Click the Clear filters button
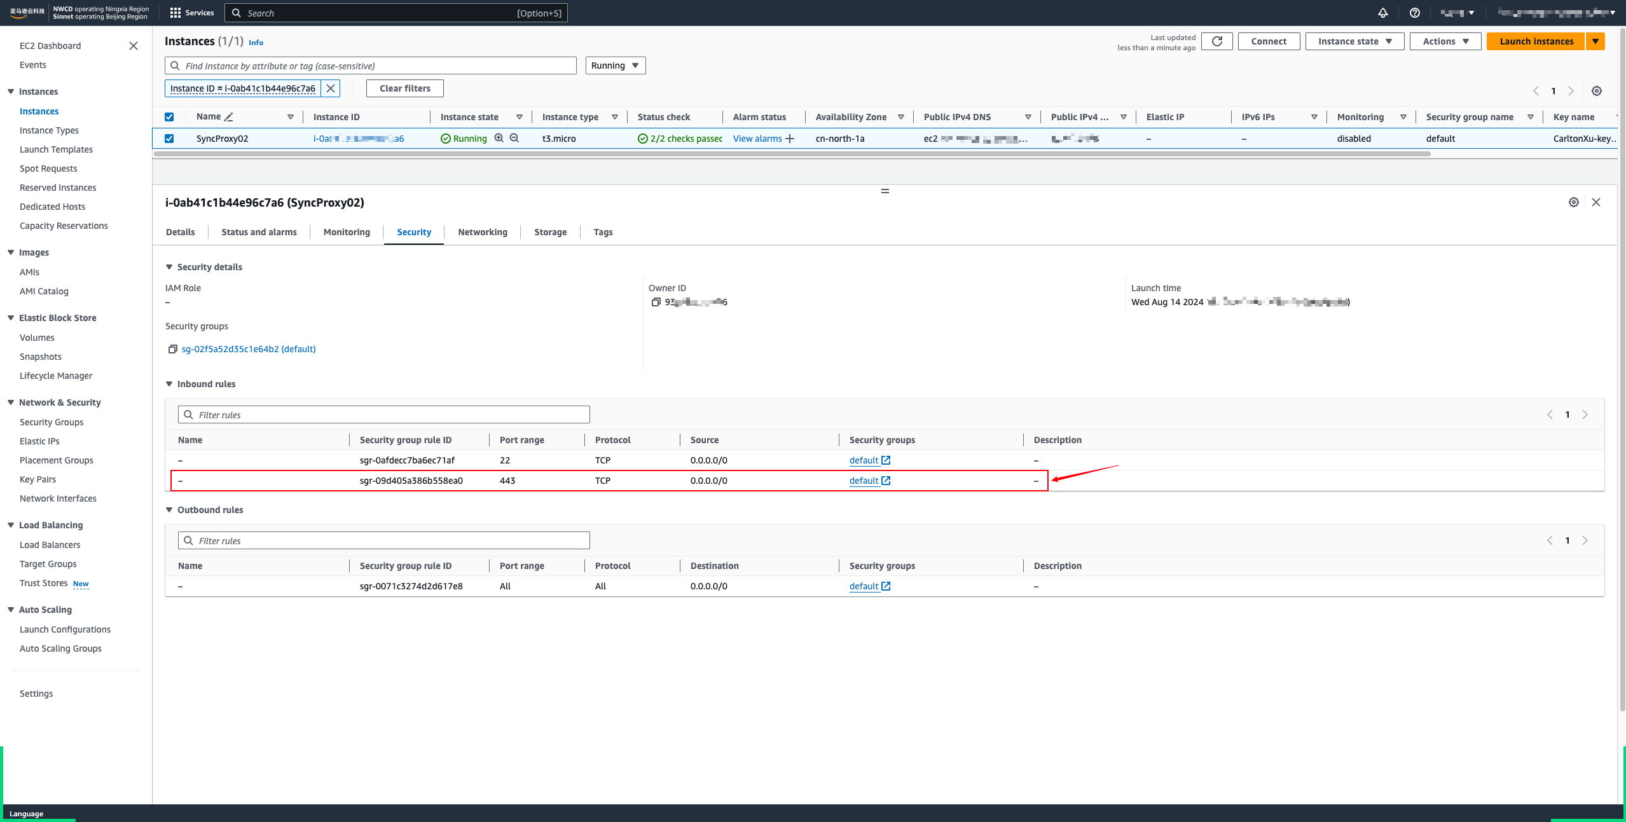The height and width of the screenshot is (822, 1626). coord(405,88)
